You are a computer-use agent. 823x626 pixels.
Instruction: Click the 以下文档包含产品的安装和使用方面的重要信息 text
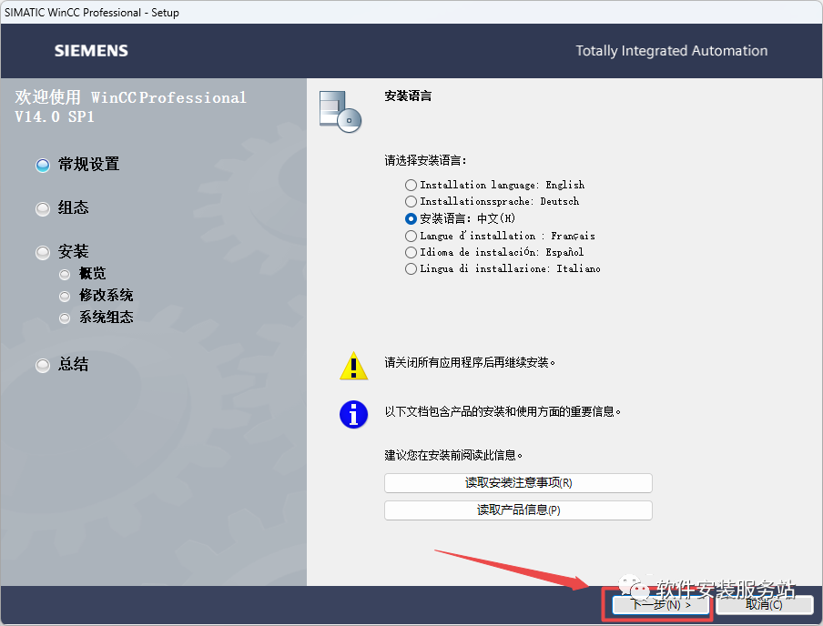(503, 411)
